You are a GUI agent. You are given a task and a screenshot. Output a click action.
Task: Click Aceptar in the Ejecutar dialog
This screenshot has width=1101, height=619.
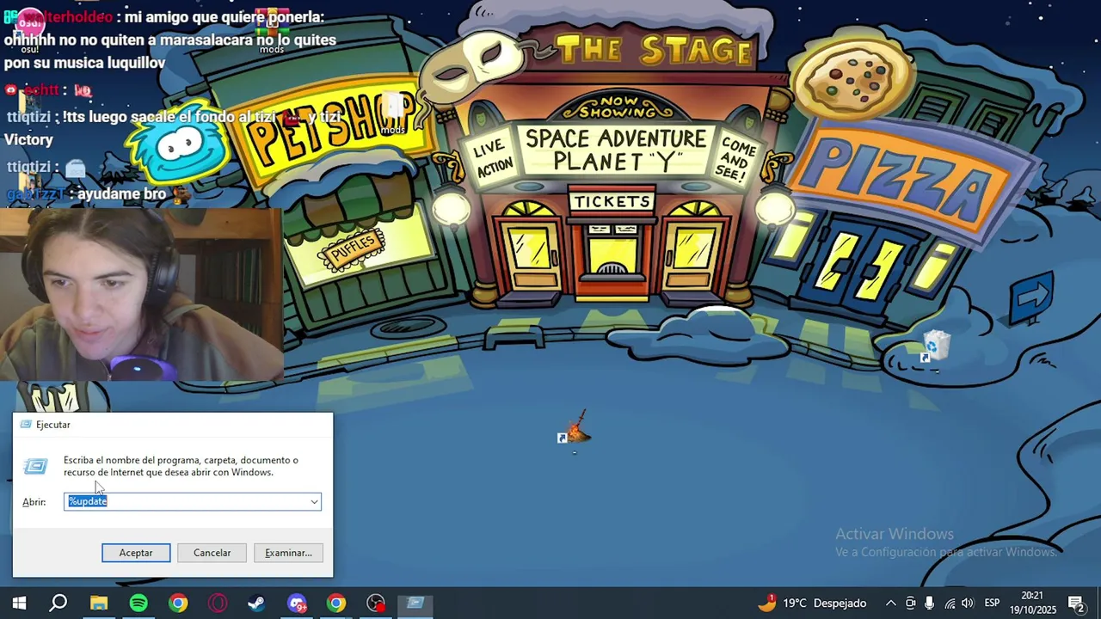coord(136,553)
